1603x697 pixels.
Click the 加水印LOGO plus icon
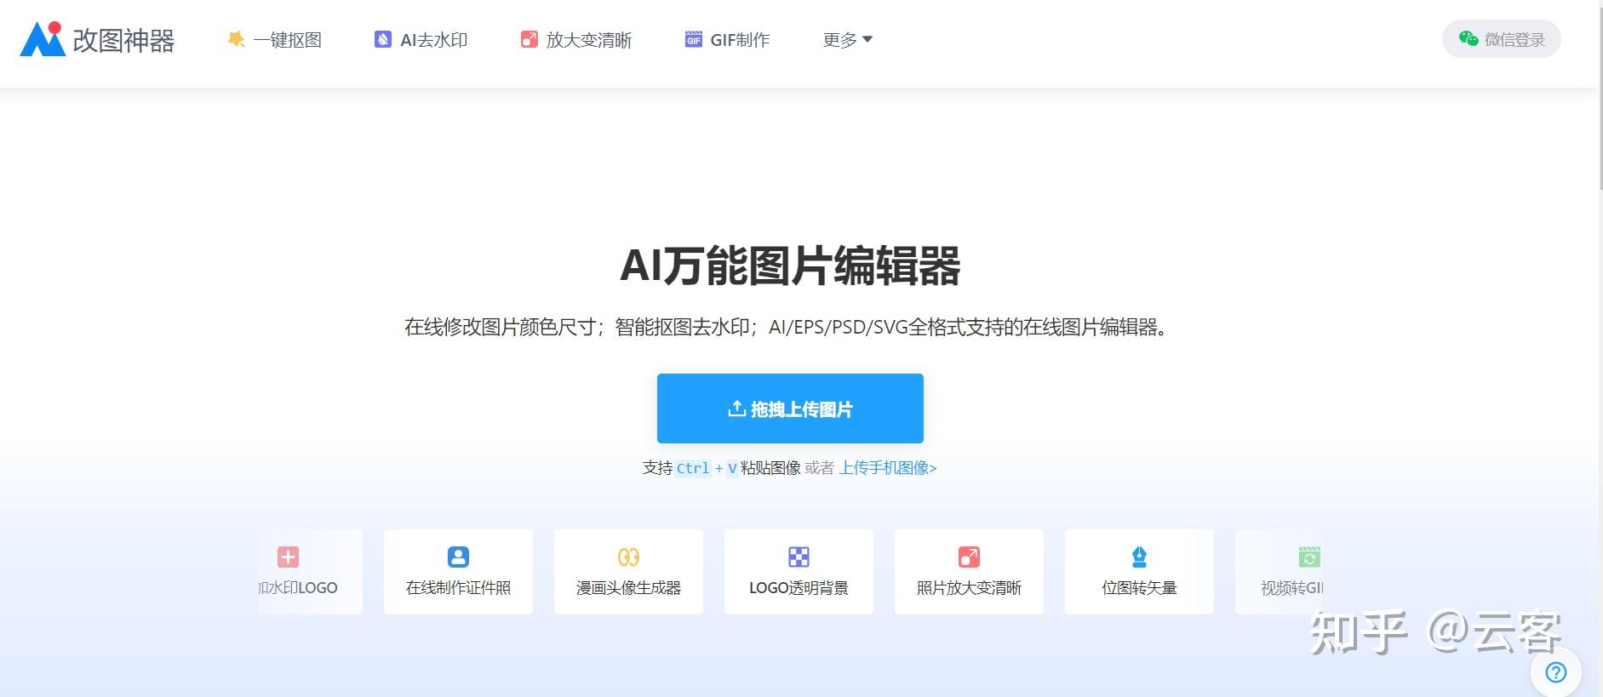pos(289,557)
